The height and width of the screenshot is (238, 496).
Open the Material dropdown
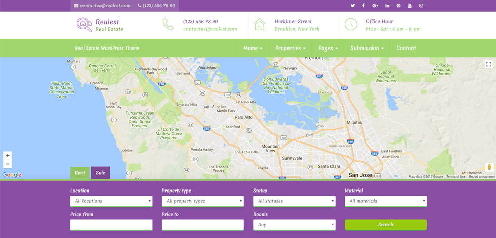point(386,201)
